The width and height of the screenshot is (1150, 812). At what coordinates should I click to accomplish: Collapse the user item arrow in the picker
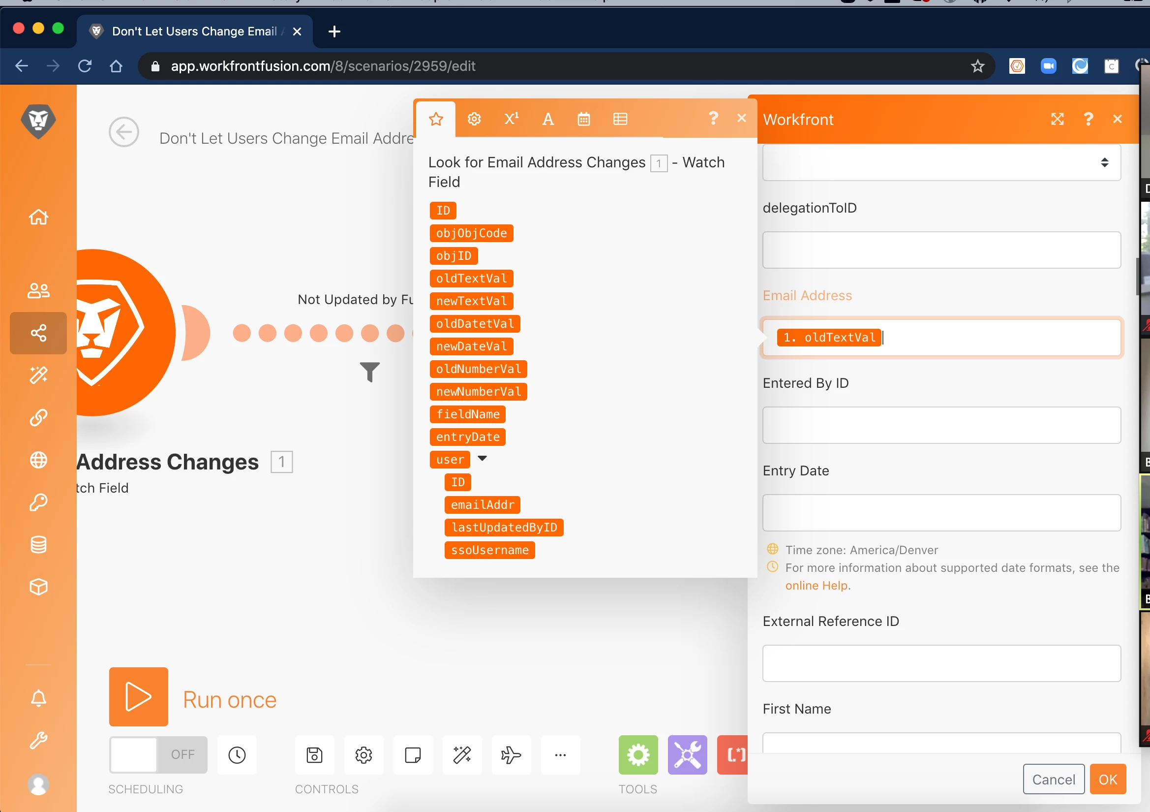click(x=483, y=459)
